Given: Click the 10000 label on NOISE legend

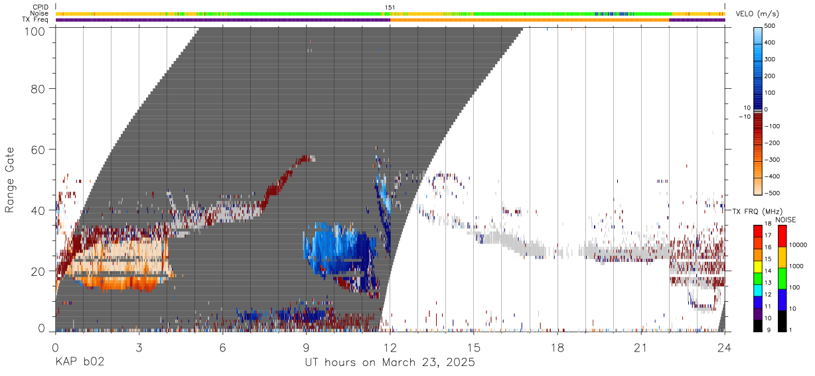Looking at the screenshot, I should pyautogui.click(x=799, y=245).
